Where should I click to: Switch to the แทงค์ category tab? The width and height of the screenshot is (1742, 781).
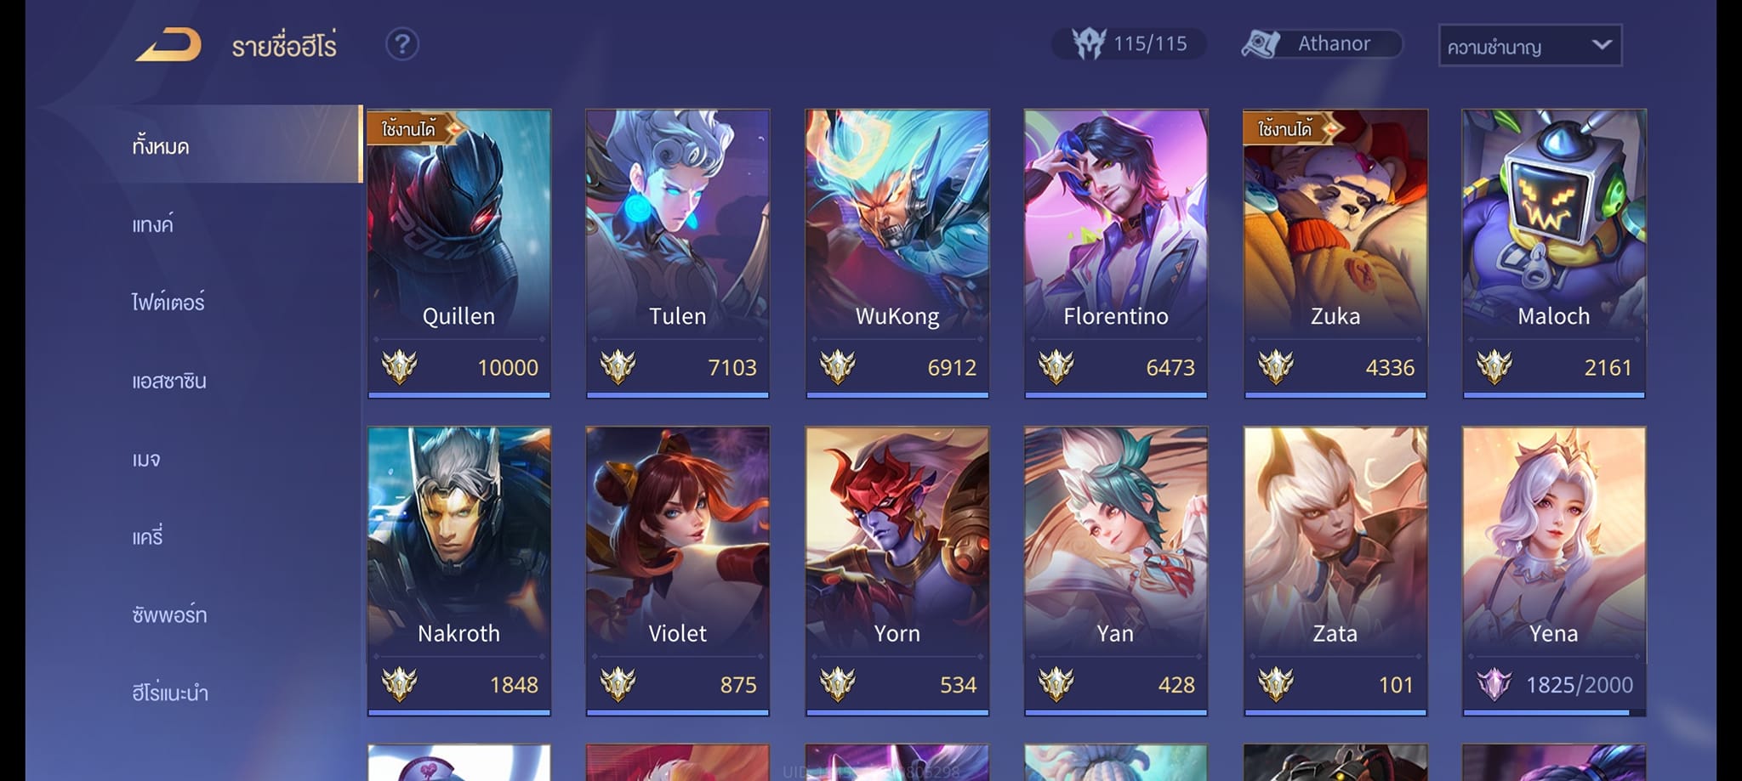152,224
